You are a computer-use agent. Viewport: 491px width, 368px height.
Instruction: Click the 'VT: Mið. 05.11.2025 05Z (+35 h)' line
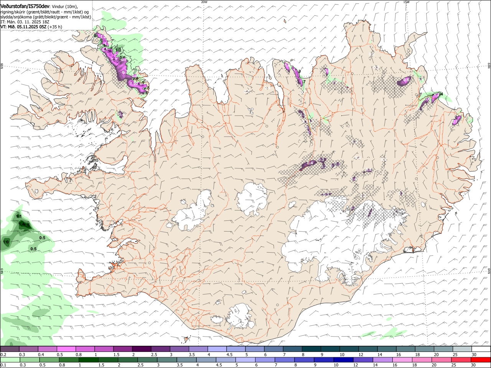[31, 27]
